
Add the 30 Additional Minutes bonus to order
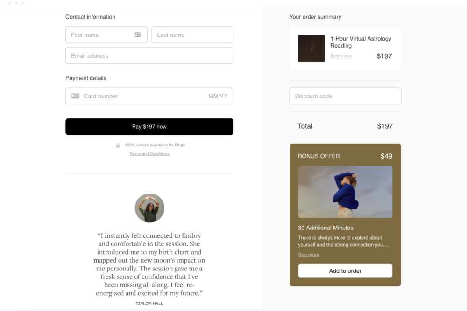pos(345,271)
